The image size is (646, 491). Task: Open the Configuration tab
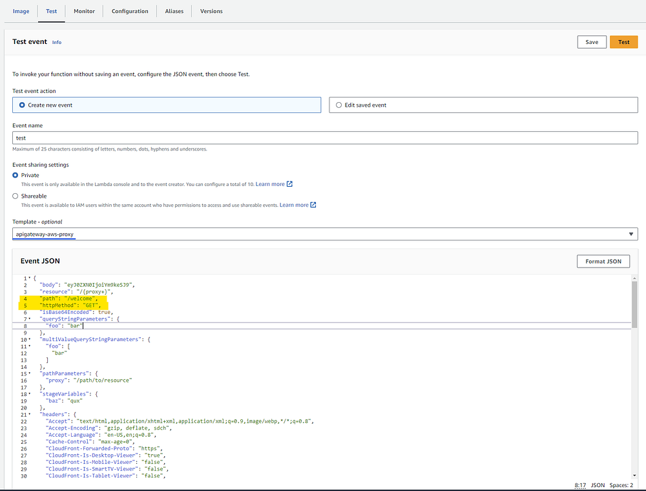click(130, 11)
